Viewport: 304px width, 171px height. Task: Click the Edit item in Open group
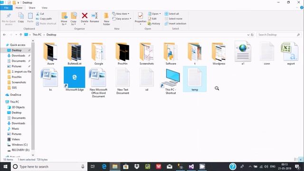152,19
